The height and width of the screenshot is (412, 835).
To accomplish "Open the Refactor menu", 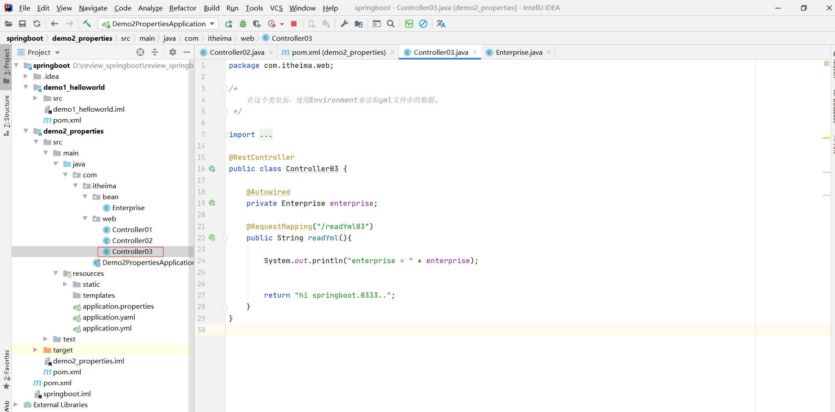I will click(182, 8).
